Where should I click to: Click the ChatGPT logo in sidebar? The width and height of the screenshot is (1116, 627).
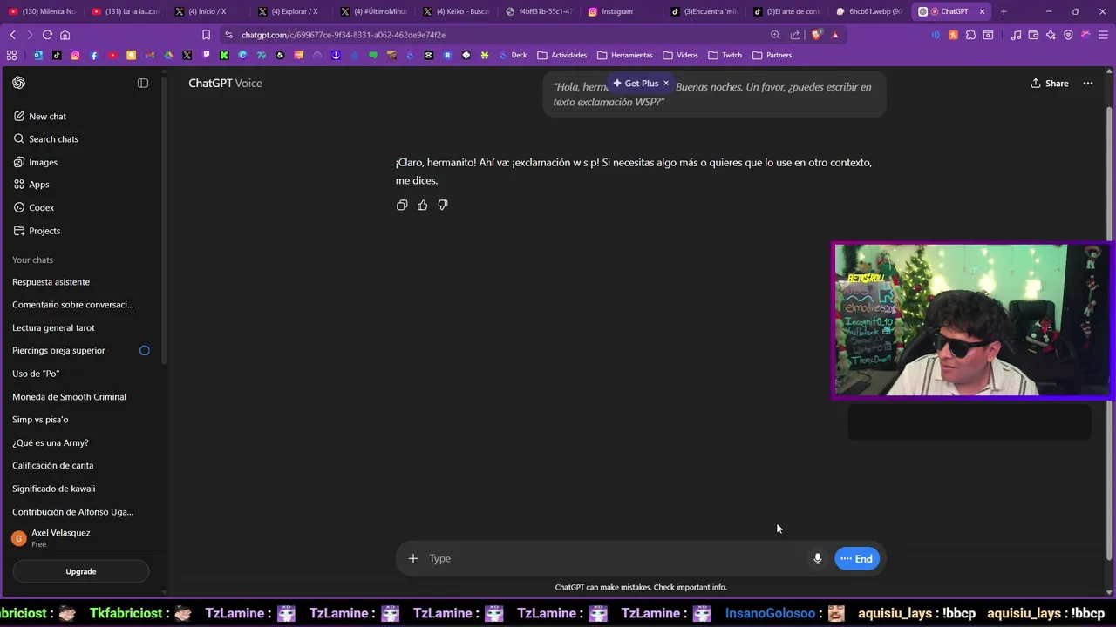[19, 83]
